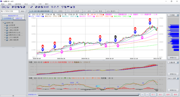Collapse the 股票分類 tree root

3,23
